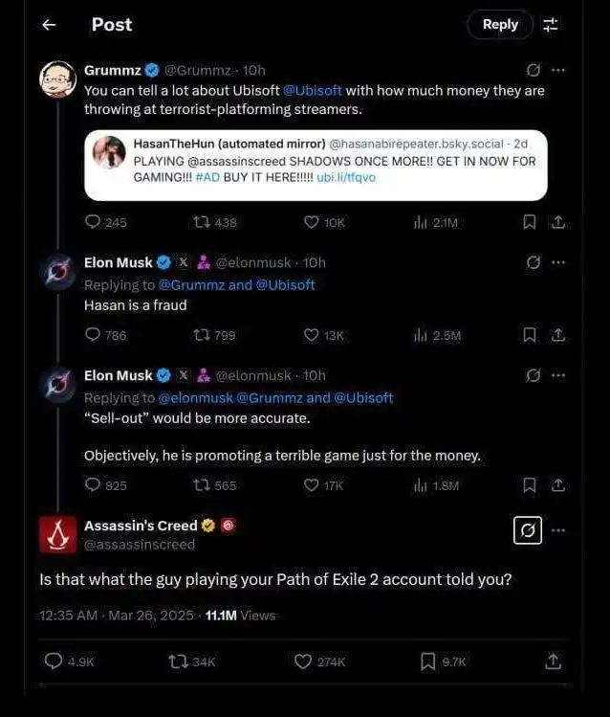Bookmark the Grummz post
Image resolution: width=610 pixels, height=717 pixels.
[529, 222]
